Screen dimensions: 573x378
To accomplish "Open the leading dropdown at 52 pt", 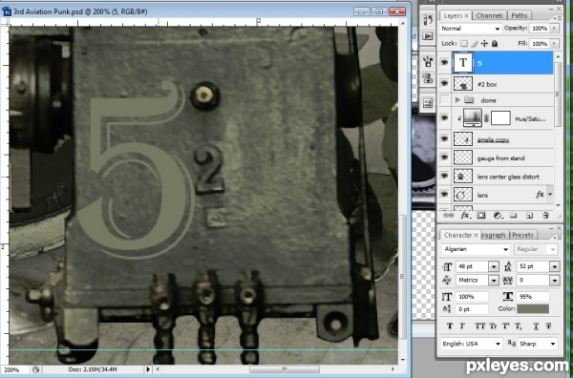I will pyautogui.click(x=555, y=266).
